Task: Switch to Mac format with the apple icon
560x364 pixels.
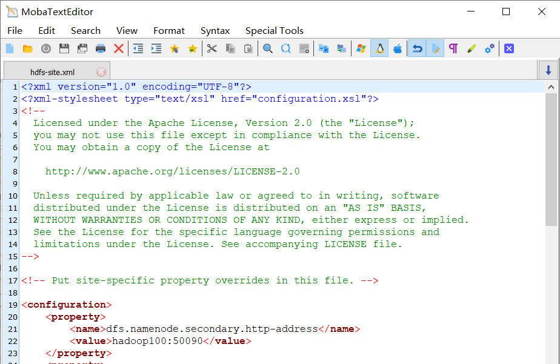Action: coord(398,48)
